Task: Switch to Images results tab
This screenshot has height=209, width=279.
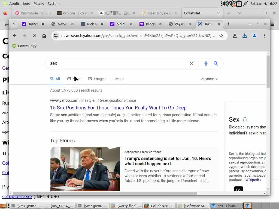Action: tap(97, 79)
